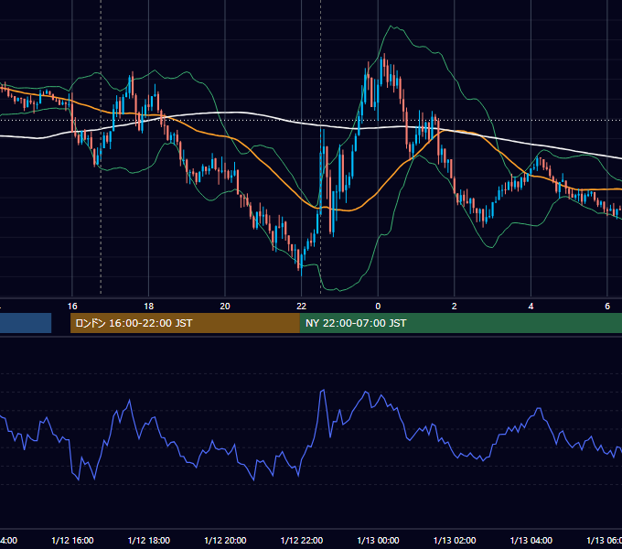Click hour label 4 on upper axis

click(531, 307)
